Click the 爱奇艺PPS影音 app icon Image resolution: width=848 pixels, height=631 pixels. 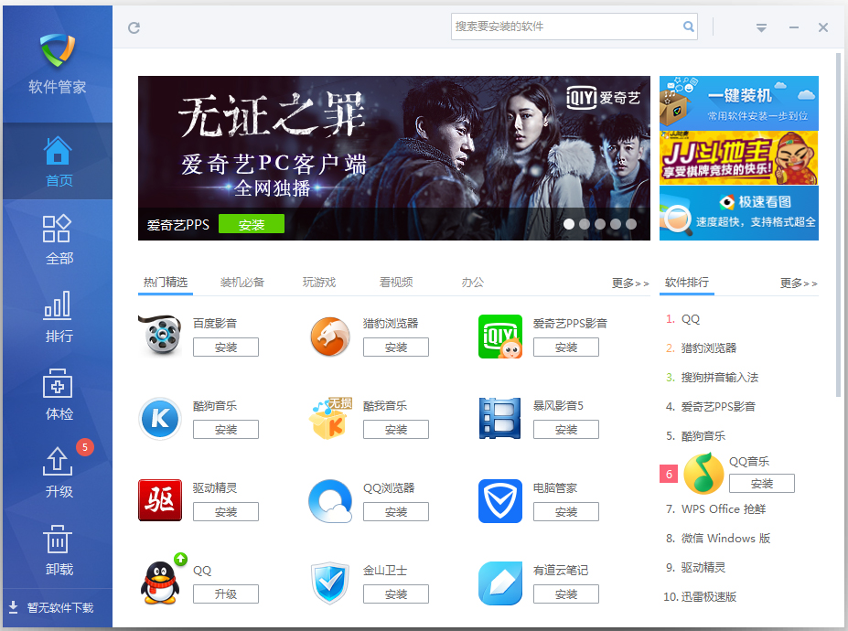pos(500,337)
